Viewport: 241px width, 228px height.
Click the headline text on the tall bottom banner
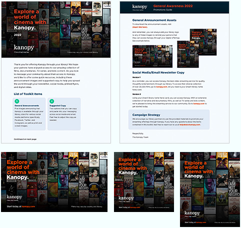tap(198, 169)
